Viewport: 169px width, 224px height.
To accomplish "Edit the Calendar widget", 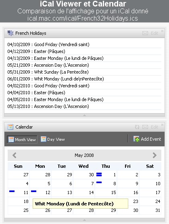I will click(x=154, y=127).
